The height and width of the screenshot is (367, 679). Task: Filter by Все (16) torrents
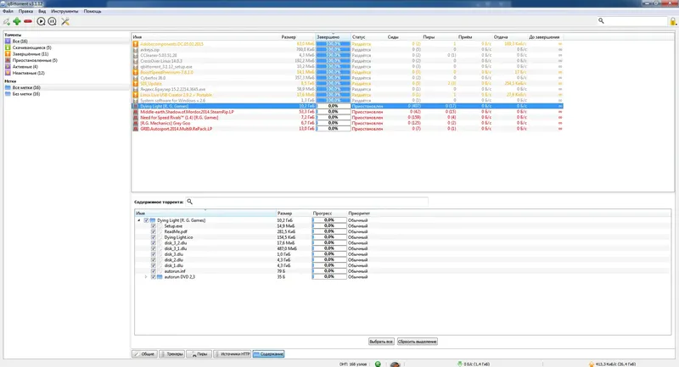pos(20,41)
